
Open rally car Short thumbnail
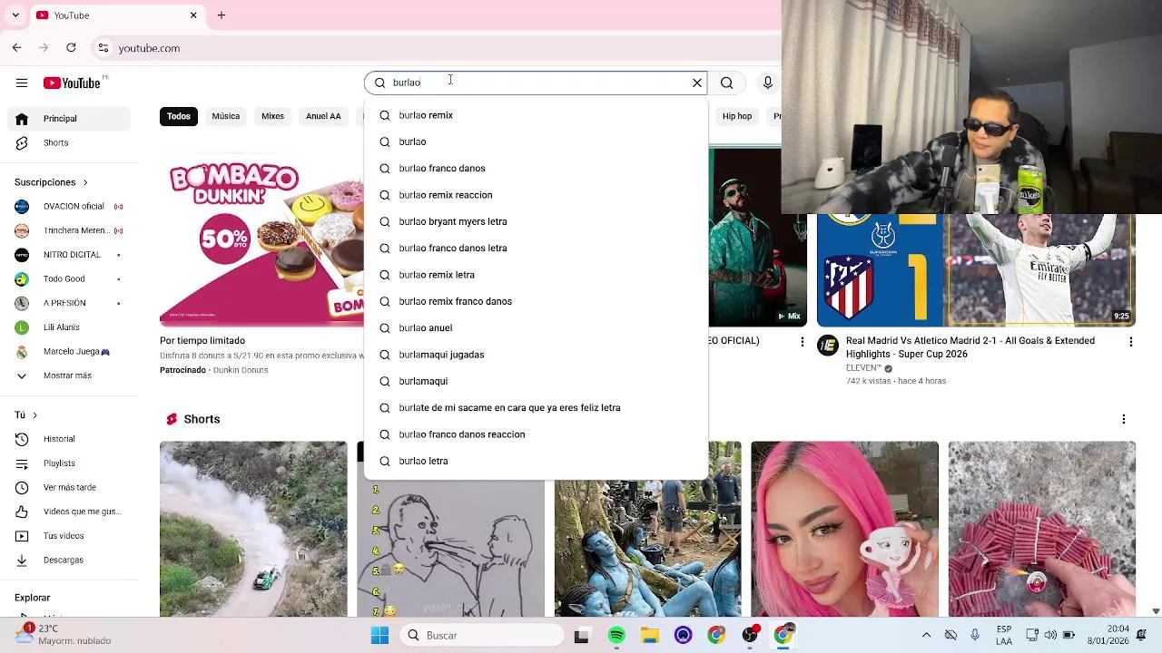point(253,529)
